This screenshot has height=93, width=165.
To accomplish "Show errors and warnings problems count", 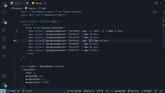I will point(27,91).
